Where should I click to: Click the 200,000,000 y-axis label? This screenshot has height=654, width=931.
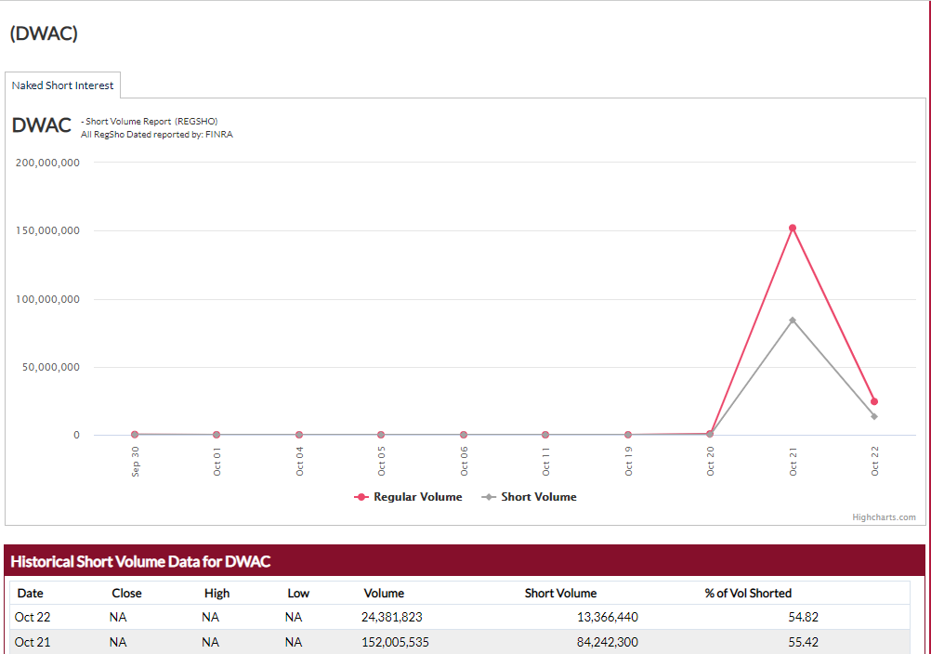coord(47,163)
